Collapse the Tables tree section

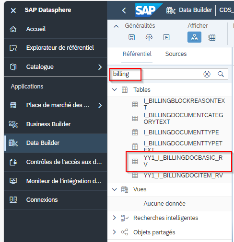[x=115, y=89]
